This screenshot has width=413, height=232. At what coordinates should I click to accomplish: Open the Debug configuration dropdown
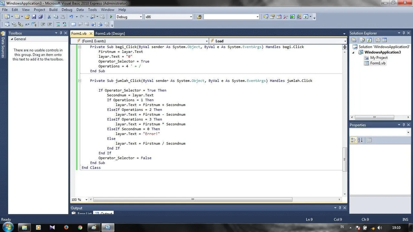tap(140, 17)
